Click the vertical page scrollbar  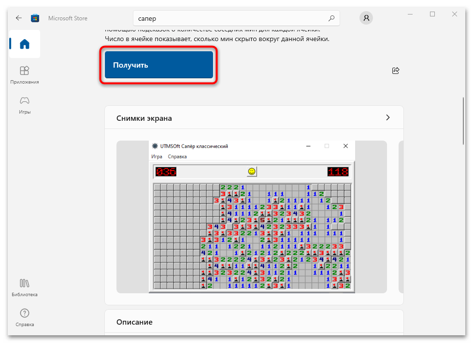click(464, 121)
